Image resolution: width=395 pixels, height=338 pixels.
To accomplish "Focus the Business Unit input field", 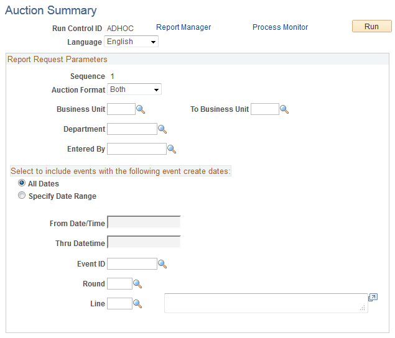I will 121,109.
